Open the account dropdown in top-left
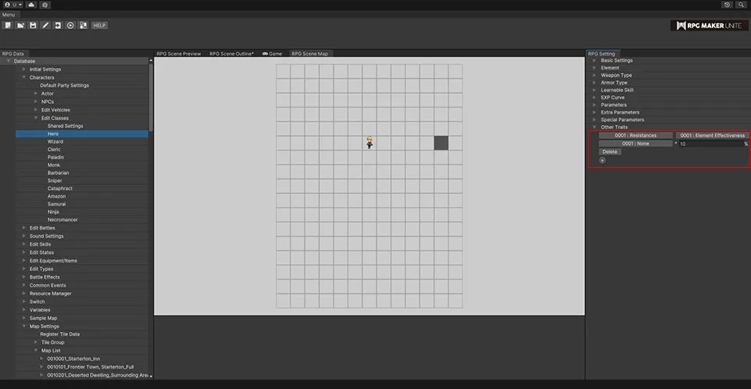 coord(13,5)
